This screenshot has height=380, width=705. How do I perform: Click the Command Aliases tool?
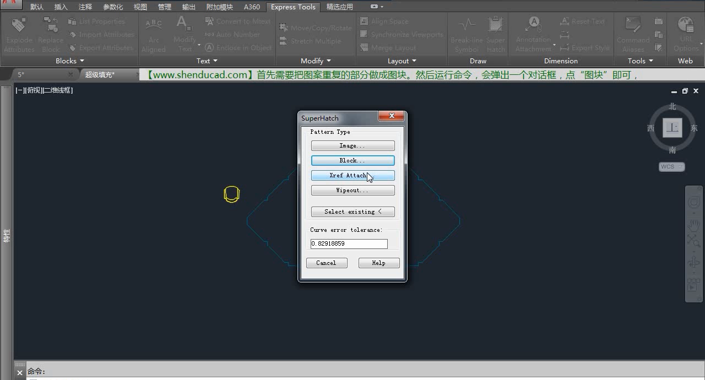click(x=633, y=35)
